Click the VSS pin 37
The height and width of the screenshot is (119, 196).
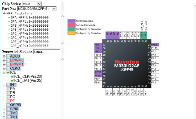(98, 45)
